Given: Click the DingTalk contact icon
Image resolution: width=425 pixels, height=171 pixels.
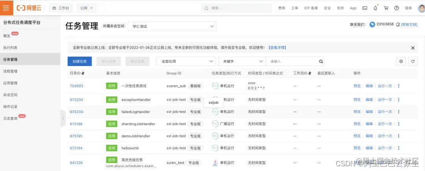Looking at the screenshot, I should pyautogui.click(x=372, y=24).
